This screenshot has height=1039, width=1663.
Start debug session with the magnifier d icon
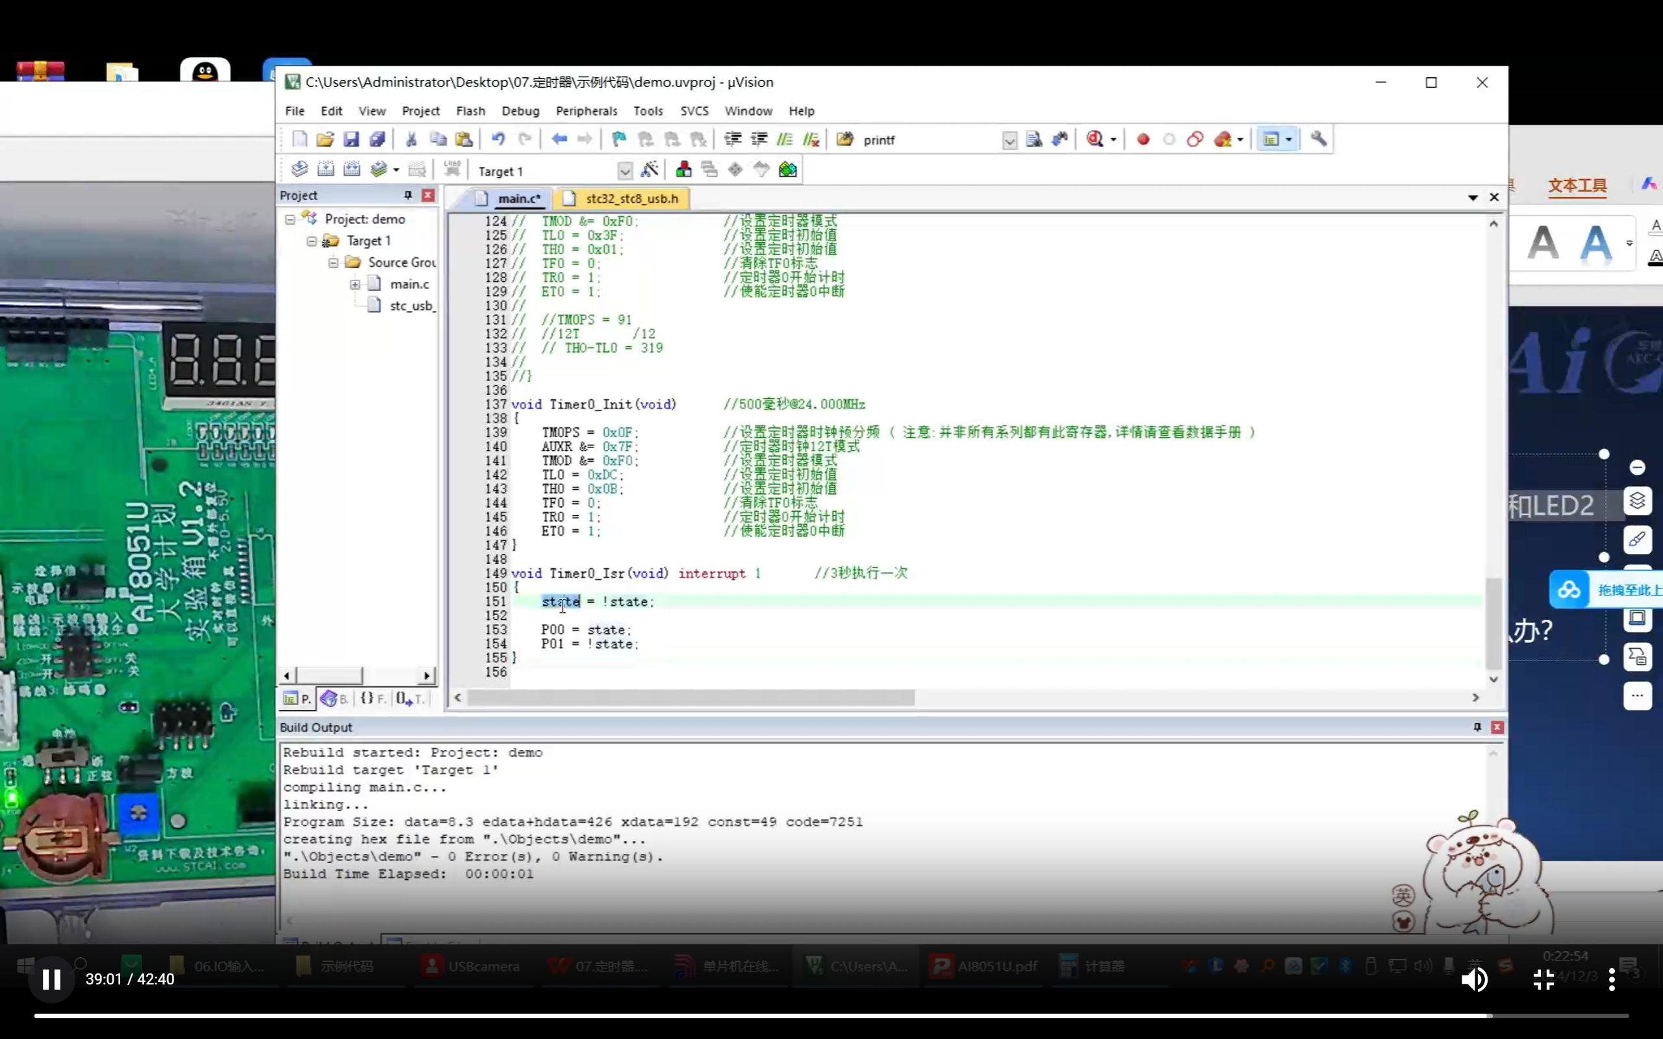coord(1095,140)
